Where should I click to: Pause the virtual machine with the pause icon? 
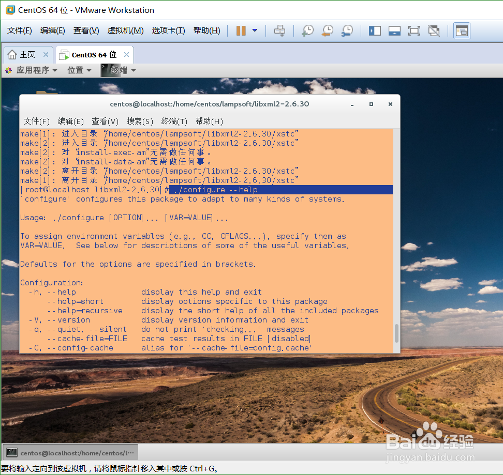pos(241,30)
